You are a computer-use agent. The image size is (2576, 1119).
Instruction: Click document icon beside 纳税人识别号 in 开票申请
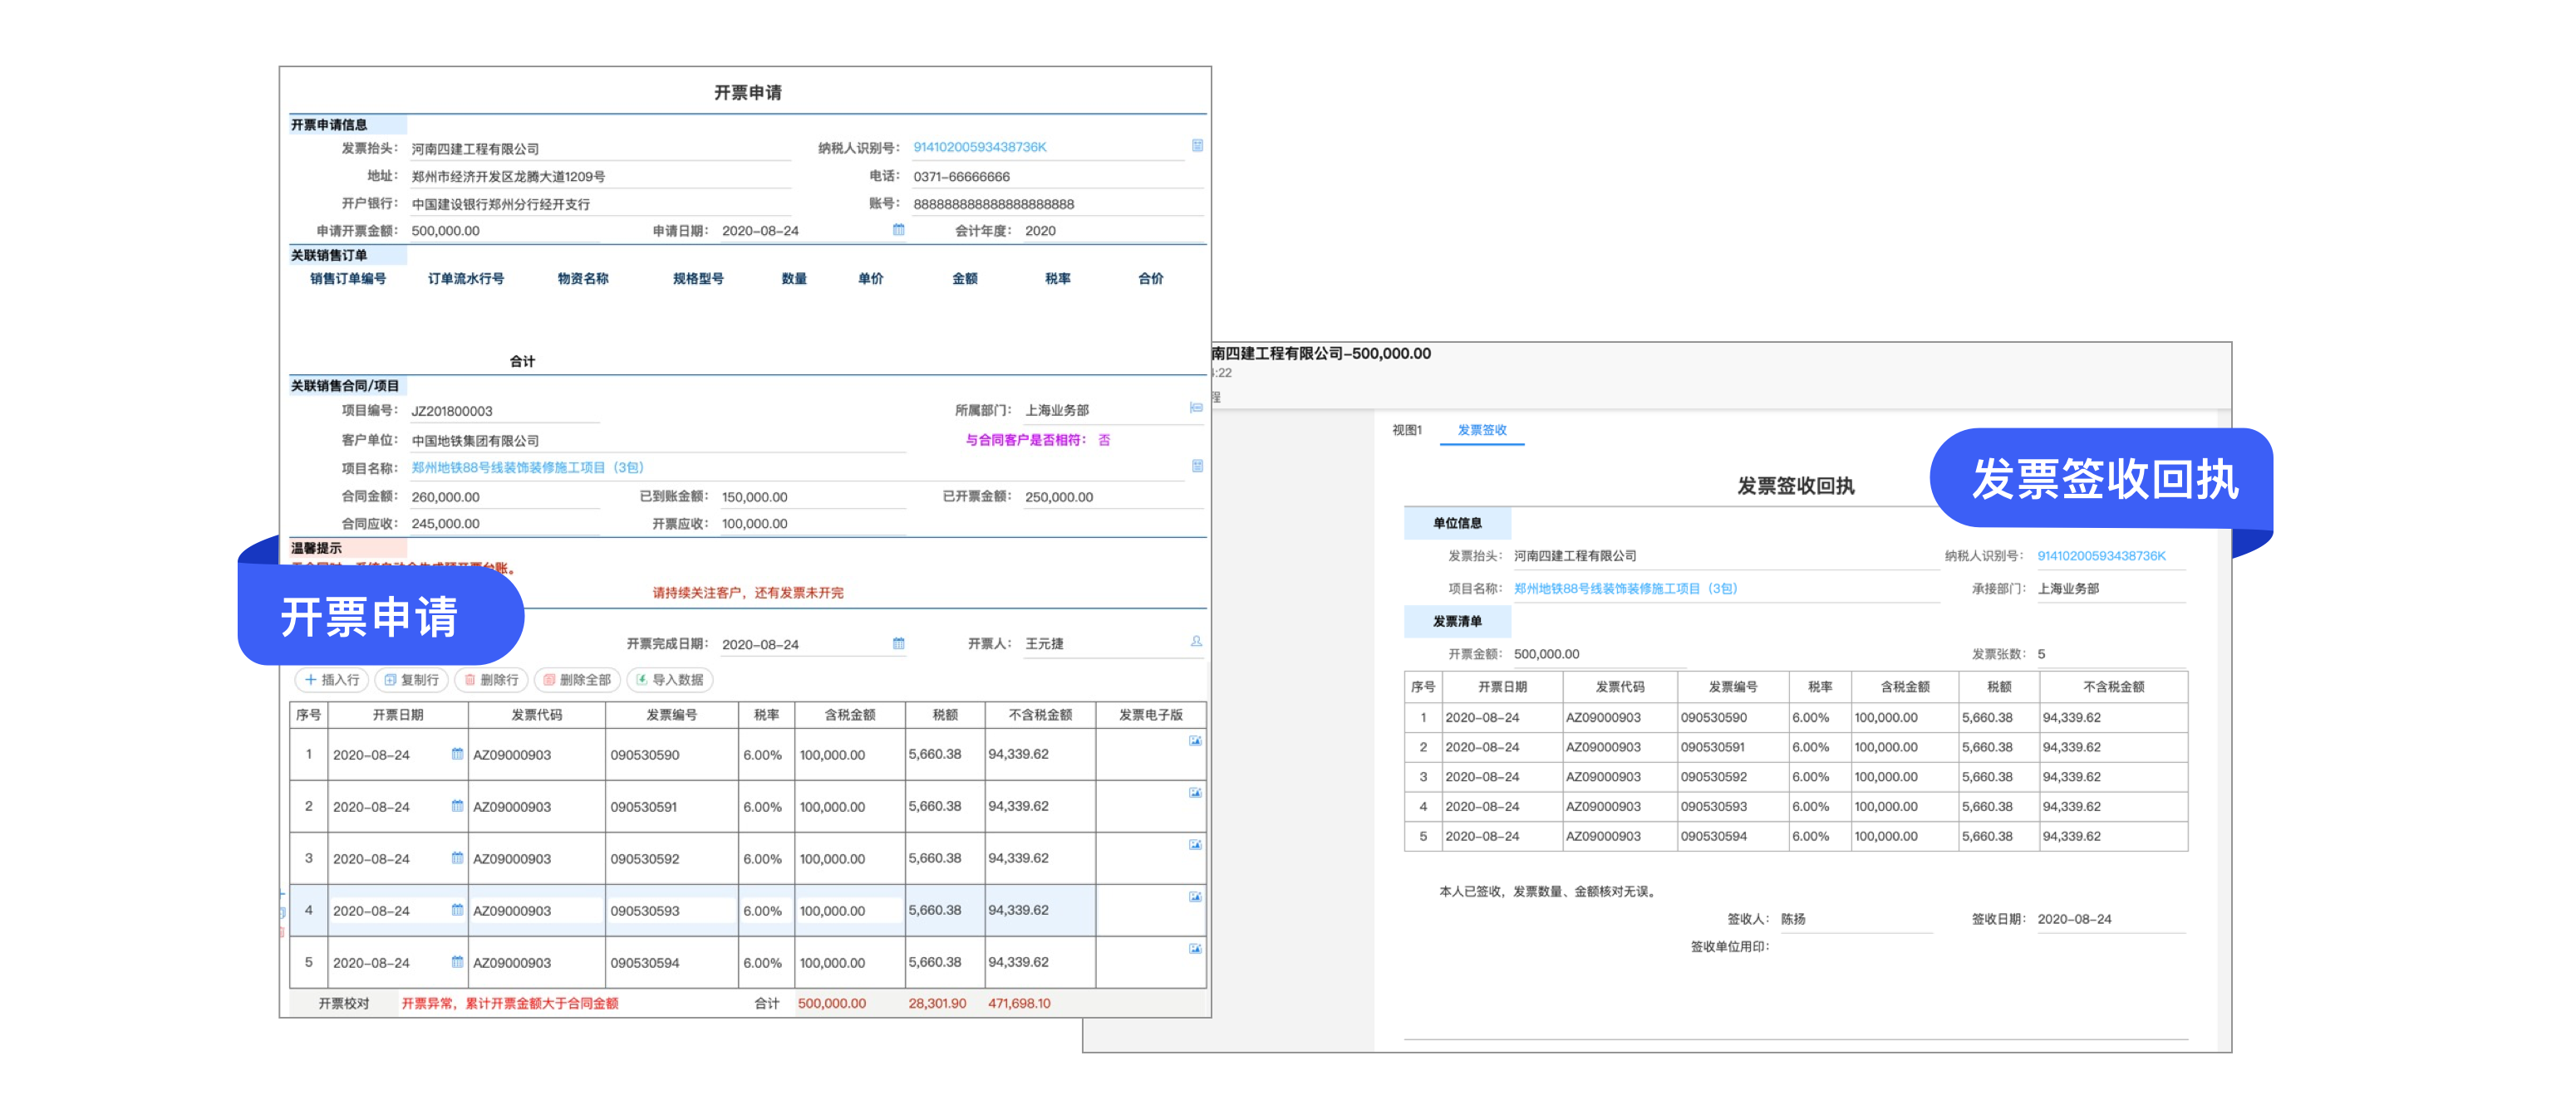coord(1197,146)
